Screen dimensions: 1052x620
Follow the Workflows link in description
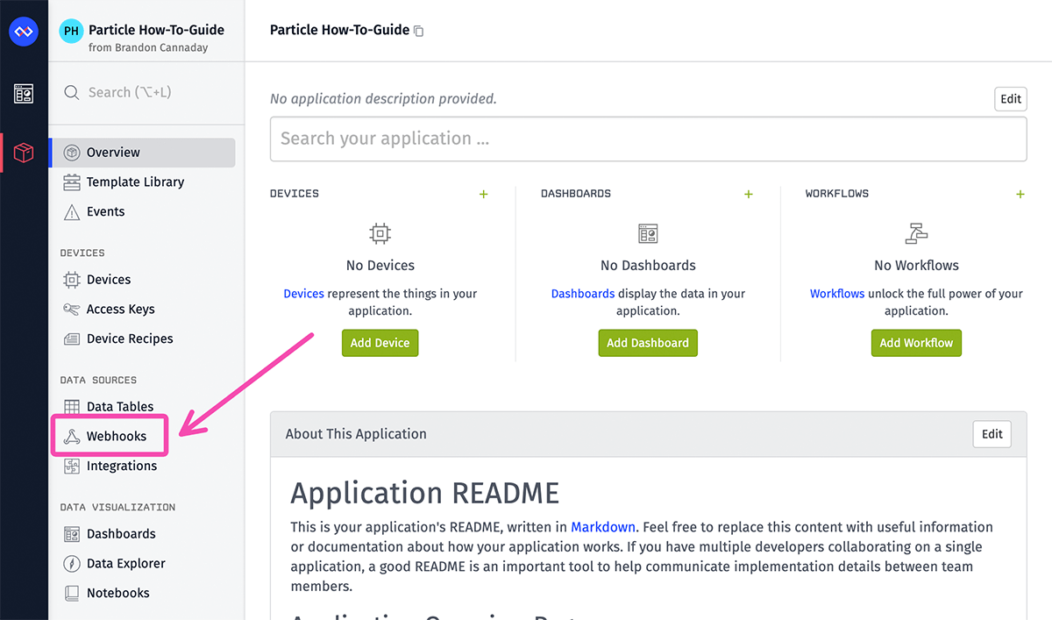click(837, 294)
